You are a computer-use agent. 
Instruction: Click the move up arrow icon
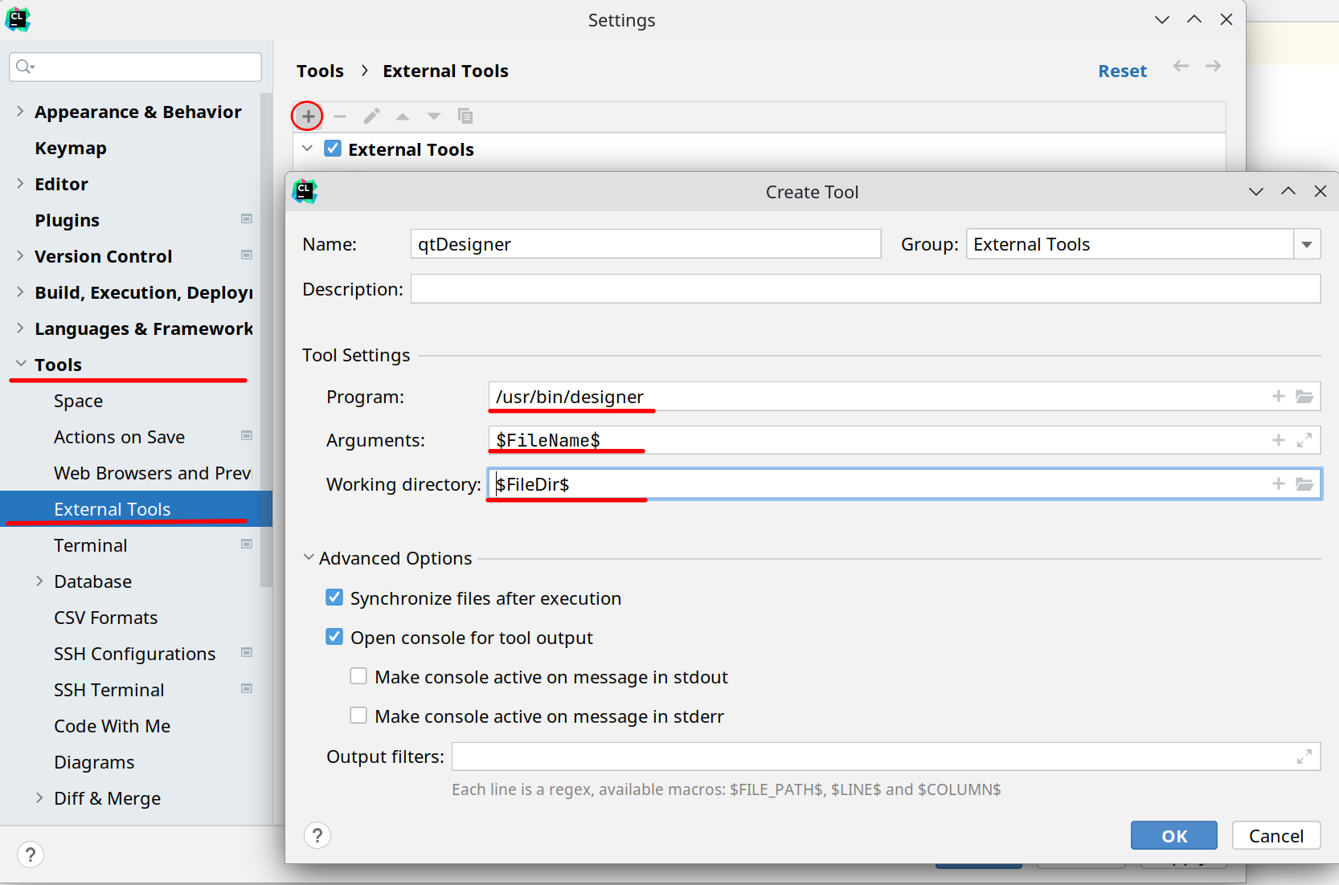[x=403, y=116]
